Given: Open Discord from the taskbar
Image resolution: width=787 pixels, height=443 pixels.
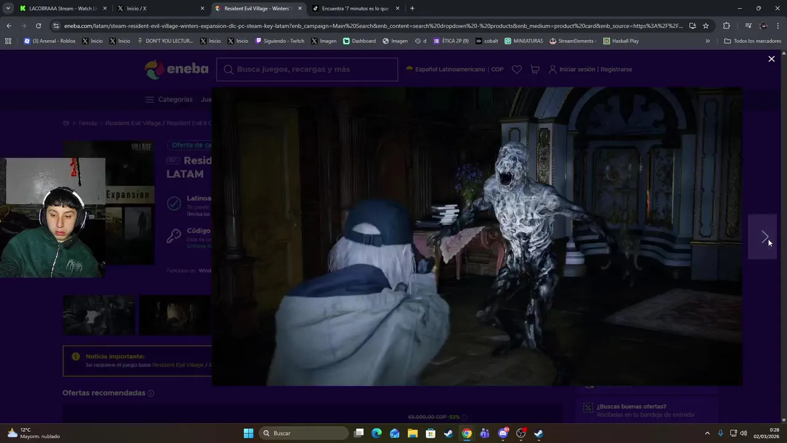Looking at the screenshot, I should point(503,433).
